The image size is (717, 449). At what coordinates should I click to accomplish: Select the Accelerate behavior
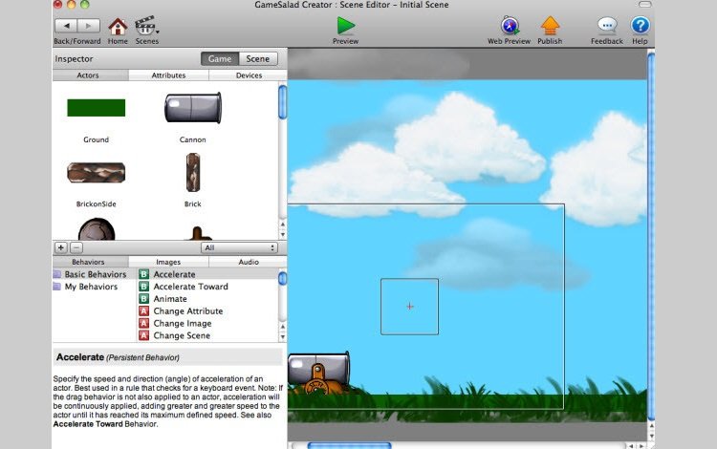(x=207, y=274)
